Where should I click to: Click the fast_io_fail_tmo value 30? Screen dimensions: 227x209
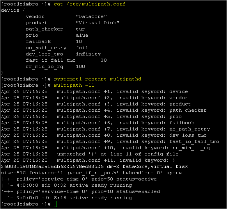pos(104,60)
